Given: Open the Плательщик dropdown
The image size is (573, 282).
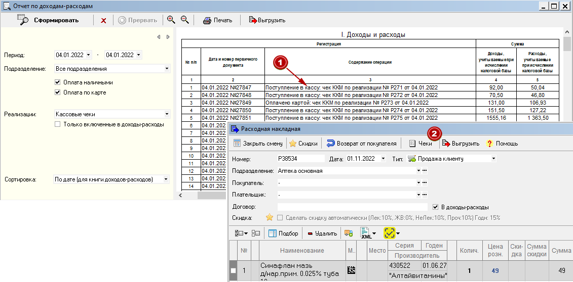Looking at the screenshot, I should (x=418, y=195).
